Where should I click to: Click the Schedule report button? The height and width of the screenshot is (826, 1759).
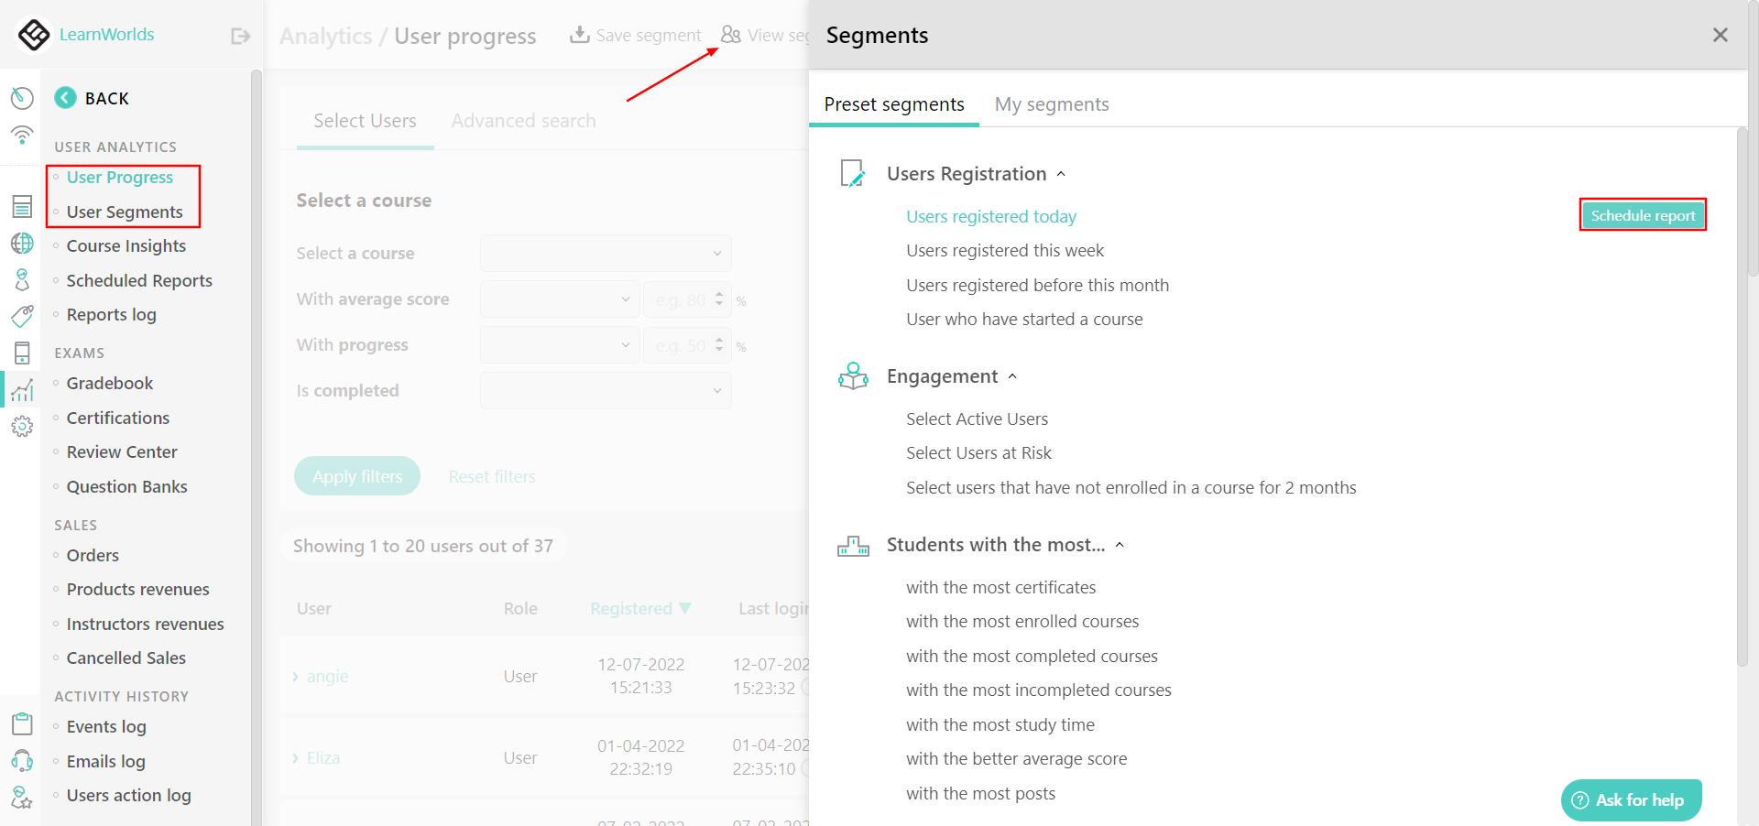pos(1642,216)
